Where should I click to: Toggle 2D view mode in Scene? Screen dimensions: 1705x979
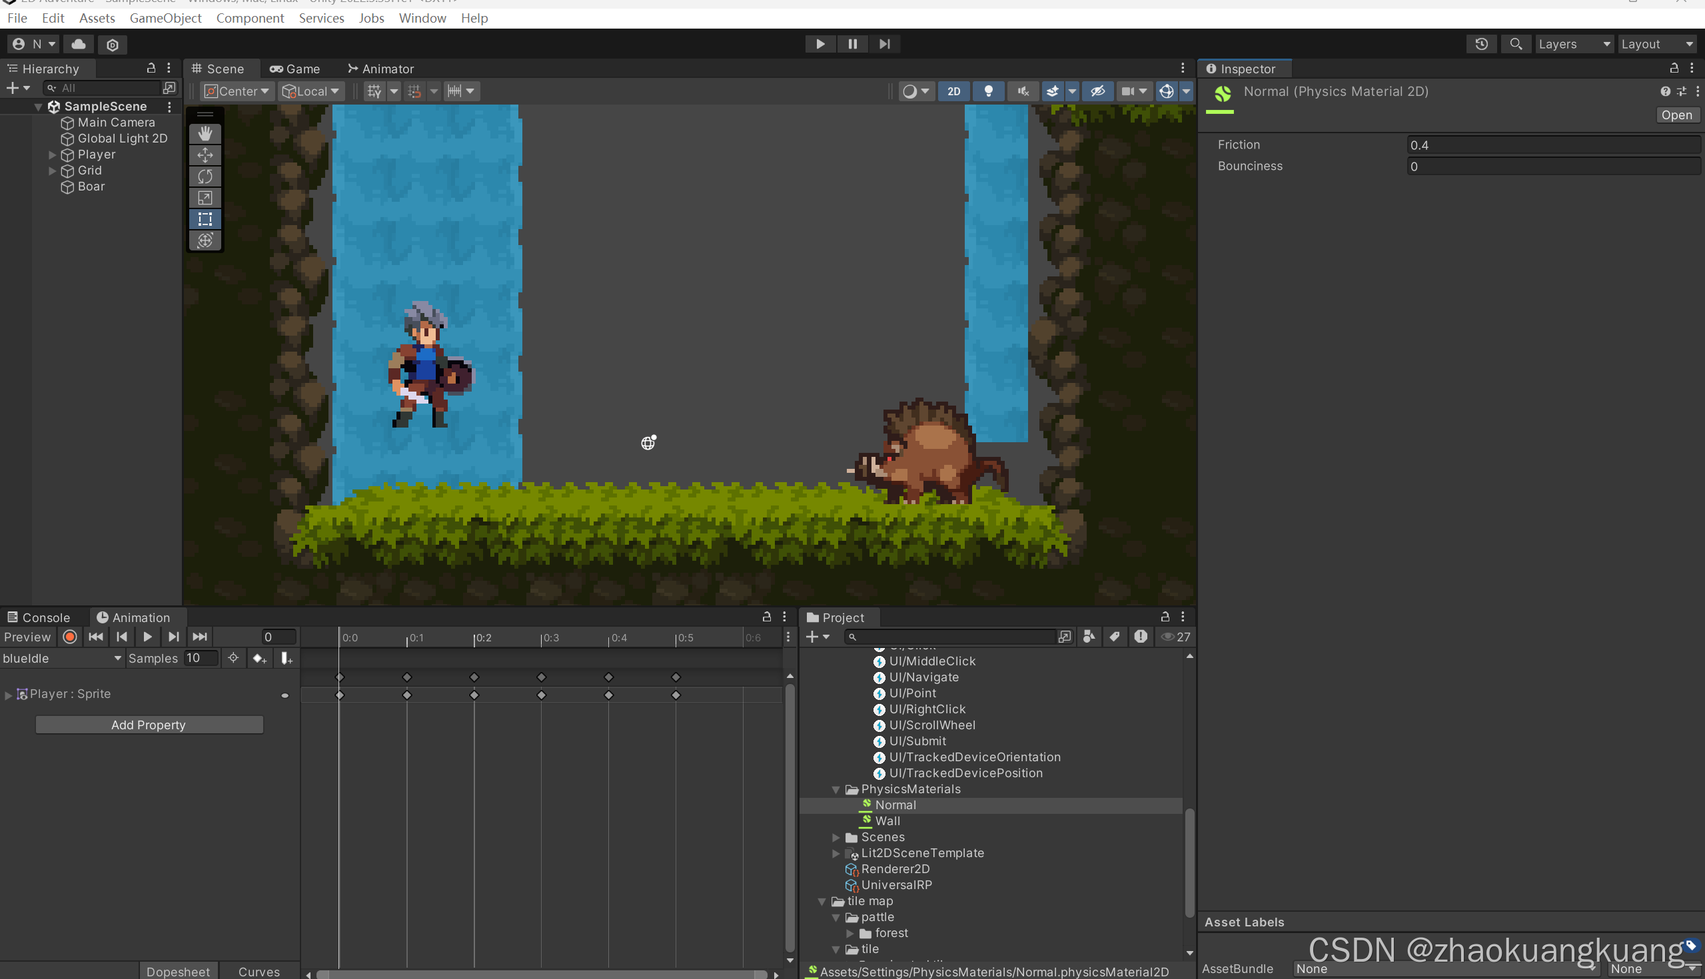[x=953, y=91]
